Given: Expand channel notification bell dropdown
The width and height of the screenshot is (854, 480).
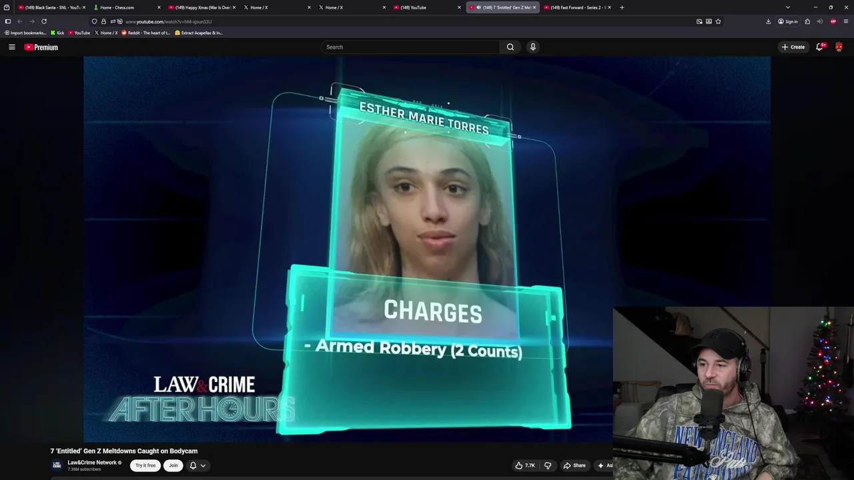Looking at the screenshot, I should coord(197,465).
